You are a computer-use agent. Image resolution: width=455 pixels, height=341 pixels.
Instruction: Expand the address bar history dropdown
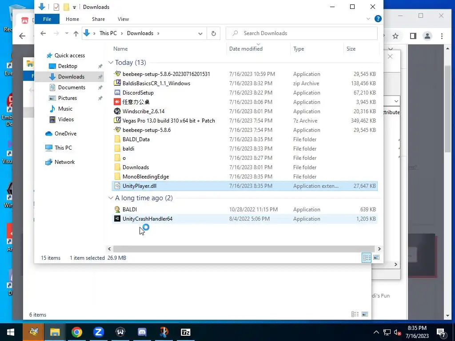200,33
